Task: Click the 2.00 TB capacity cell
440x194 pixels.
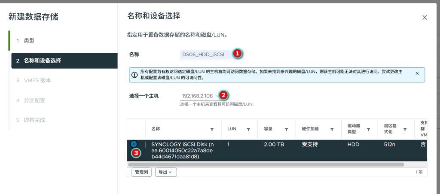Action: click(273, 145)
